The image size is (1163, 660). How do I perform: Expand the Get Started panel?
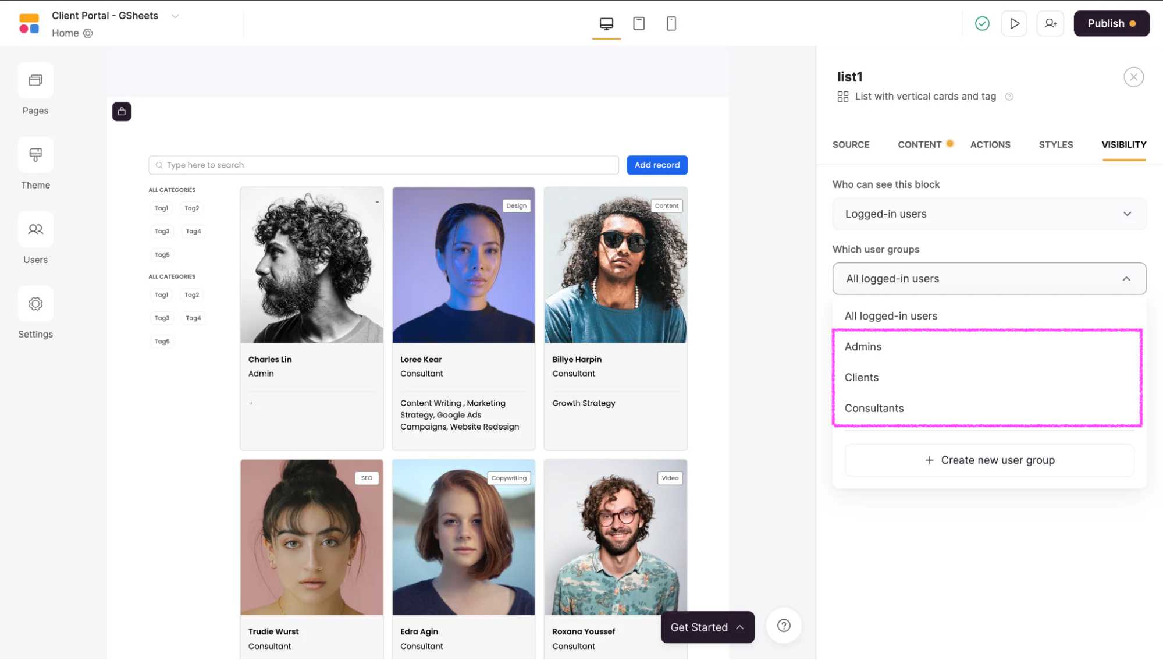coord(707,627)
